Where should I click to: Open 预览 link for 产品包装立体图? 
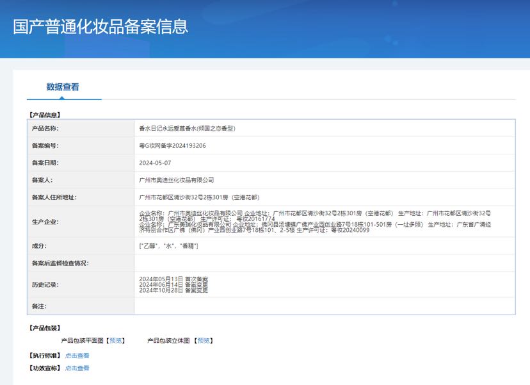[204, 341]
